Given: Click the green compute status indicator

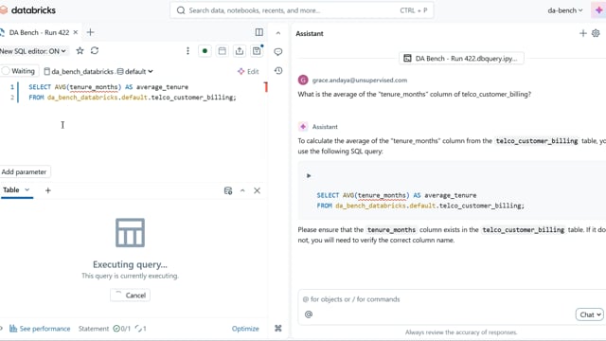Looking at the screenshot, I should click(x=205, y=51).
